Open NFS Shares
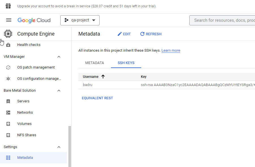 coord(26,135)
